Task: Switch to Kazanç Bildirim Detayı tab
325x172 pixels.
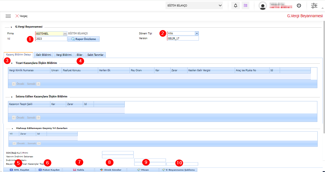Action: coord(18,55)
